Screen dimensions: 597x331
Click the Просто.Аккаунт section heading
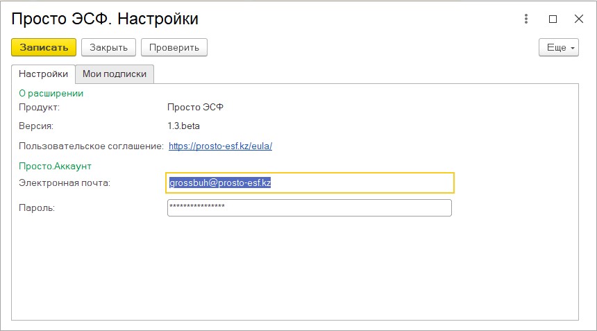(x=56, y=167)
